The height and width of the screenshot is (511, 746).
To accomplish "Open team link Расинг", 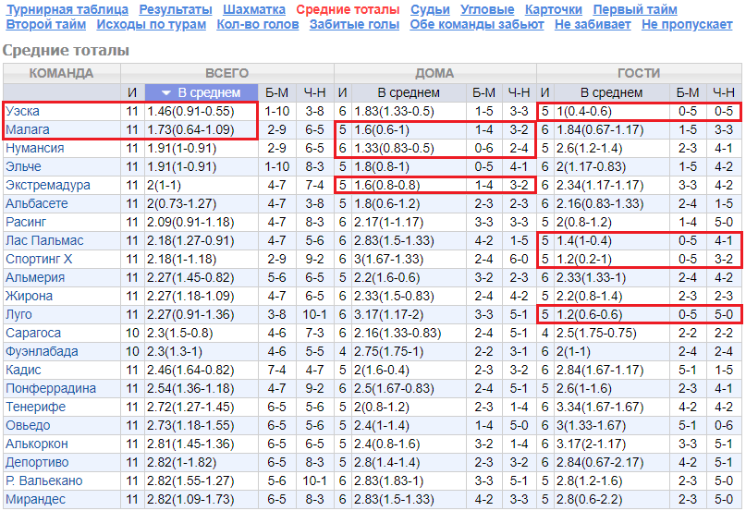I will pos(26,222).
